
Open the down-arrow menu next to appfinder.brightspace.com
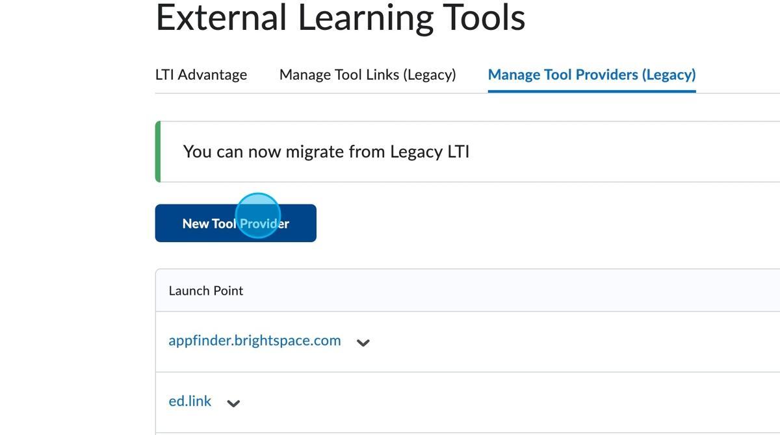point(363,343)
